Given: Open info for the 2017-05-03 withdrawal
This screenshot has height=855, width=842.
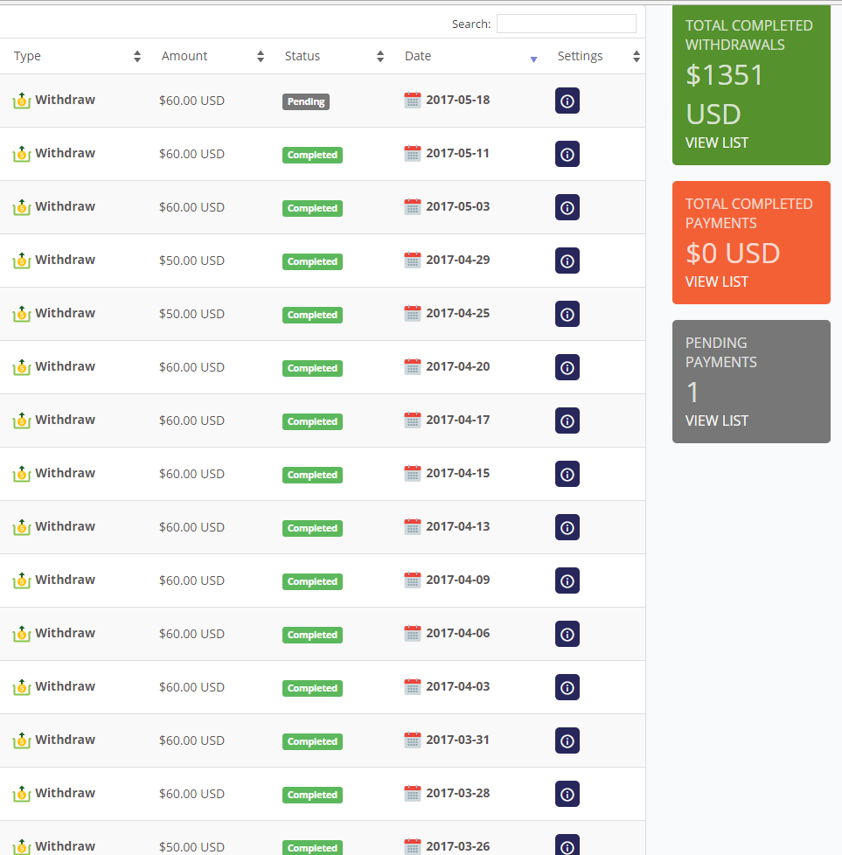Looking at the screenshot, I should (x=567, y=208).
